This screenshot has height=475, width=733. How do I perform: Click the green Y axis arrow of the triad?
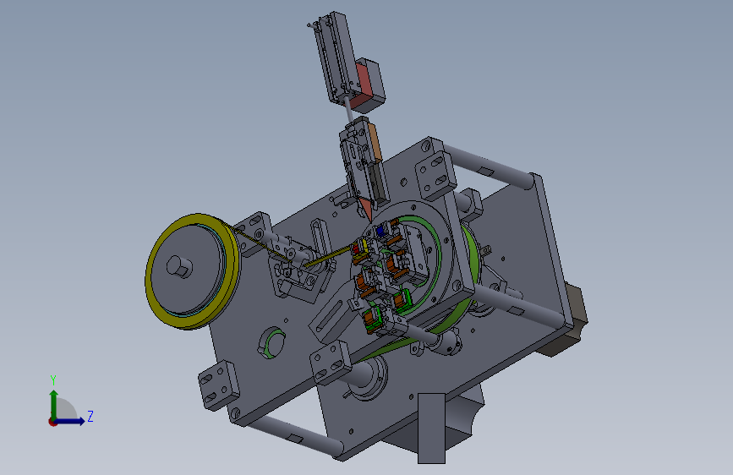(54, 405)
